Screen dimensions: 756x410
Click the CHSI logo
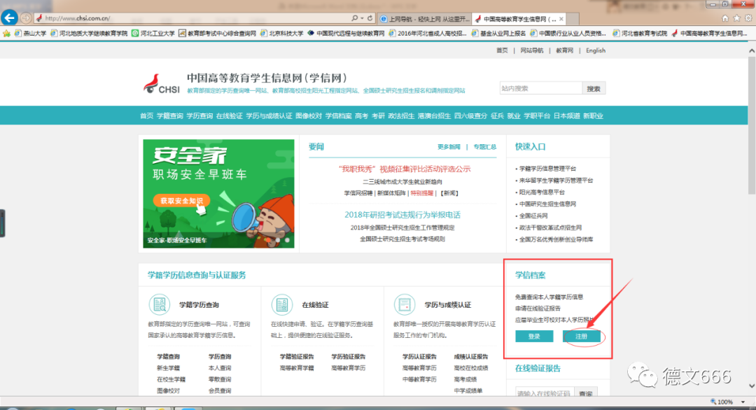pos(162,84)
